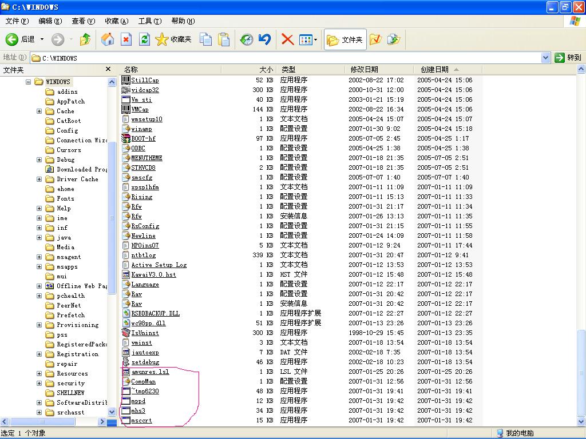The image size is (586, 439).
Task: Click the 转到 Go button
Action: tap(568, 58)
